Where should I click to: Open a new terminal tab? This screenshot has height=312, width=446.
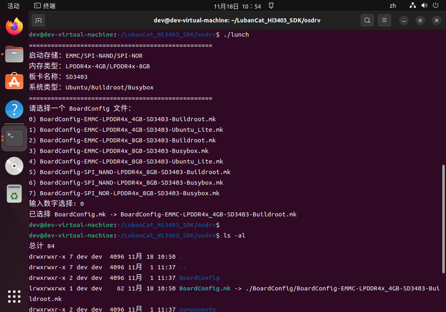[38, 20]
